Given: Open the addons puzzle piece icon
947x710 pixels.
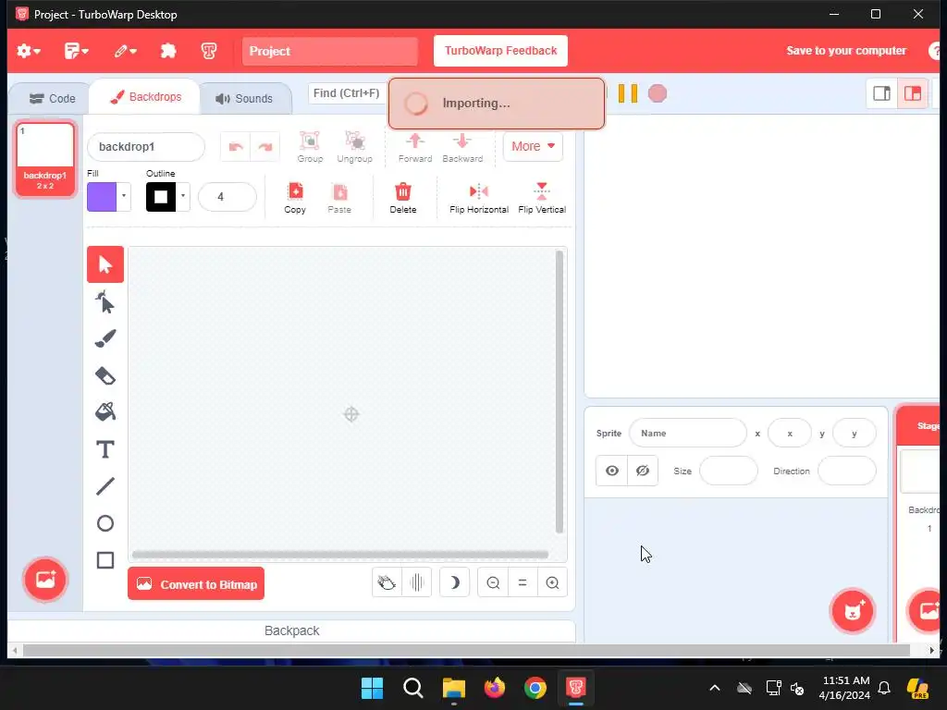Looking at the screenshot, I should pyautogui.click(x=168, y=51).
